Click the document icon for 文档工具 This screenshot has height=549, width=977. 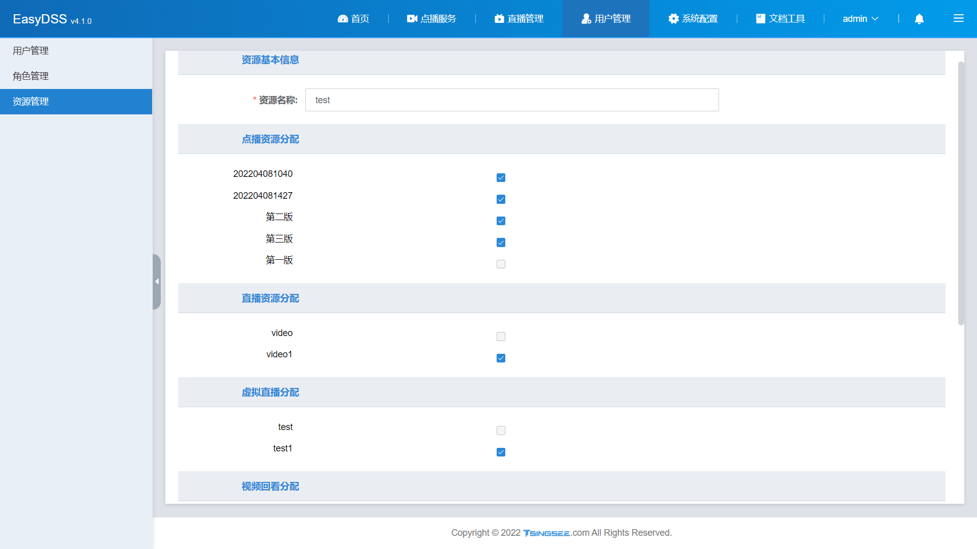pyautogui.click(x=760, y=19)
